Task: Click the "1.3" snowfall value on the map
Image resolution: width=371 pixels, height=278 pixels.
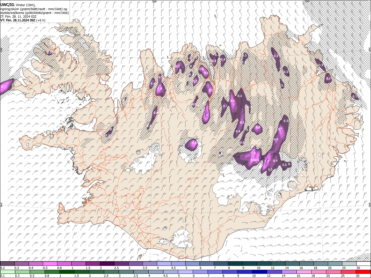Action: pyautogui.click(x=267, y=161)
